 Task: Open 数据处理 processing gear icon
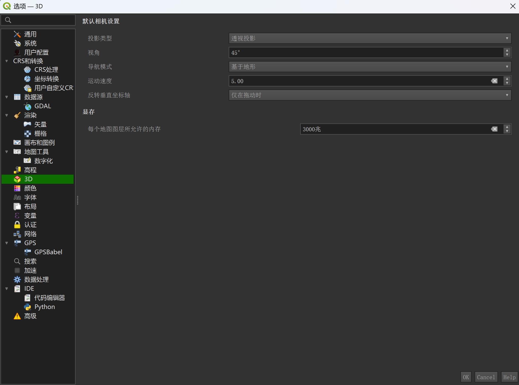tap(17, 280)
